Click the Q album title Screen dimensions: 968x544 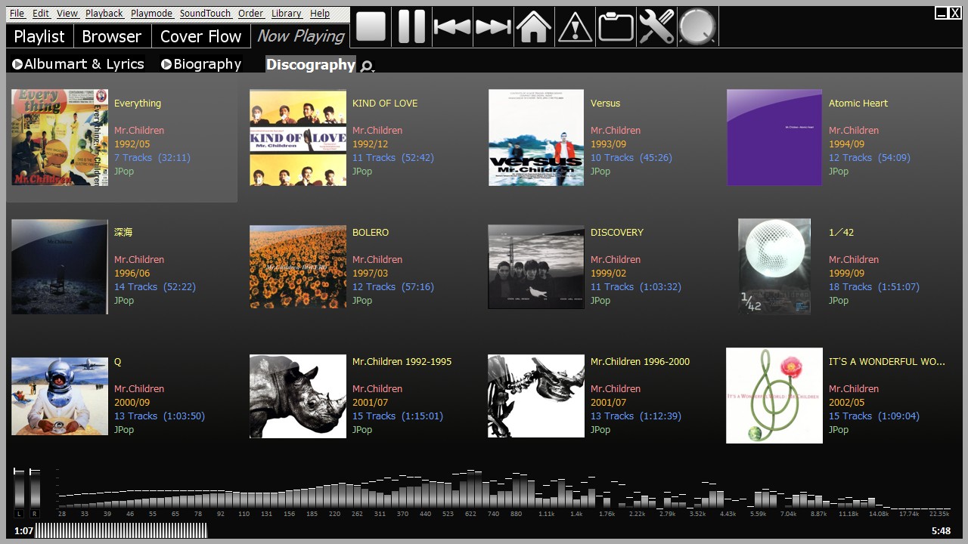(x=117, y=362)
